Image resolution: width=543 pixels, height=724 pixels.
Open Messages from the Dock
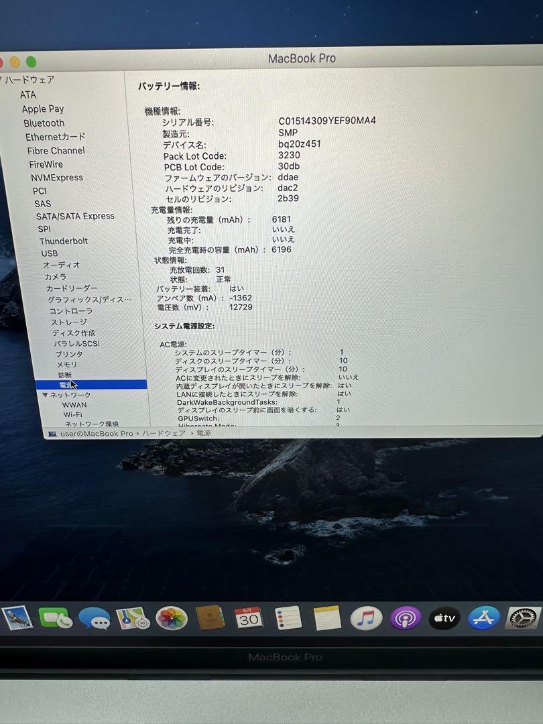pos(95,618)
